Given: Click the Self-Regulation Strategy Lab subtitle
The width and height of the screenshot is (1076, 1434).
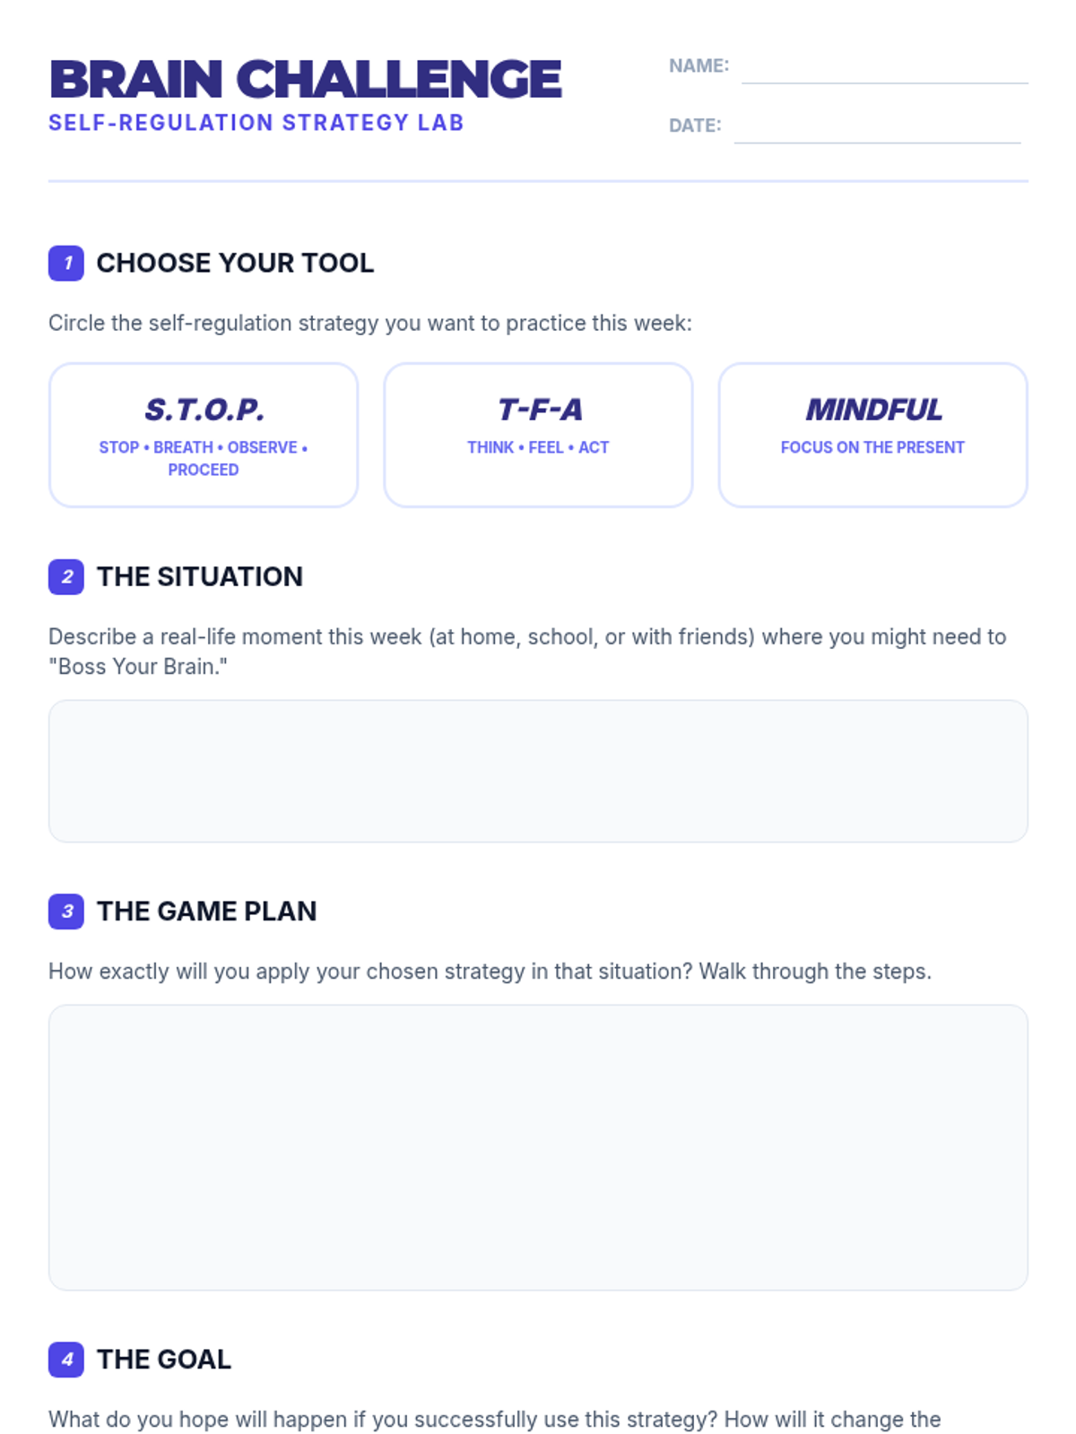Looking at the screenshot, I should click(256, 123).
